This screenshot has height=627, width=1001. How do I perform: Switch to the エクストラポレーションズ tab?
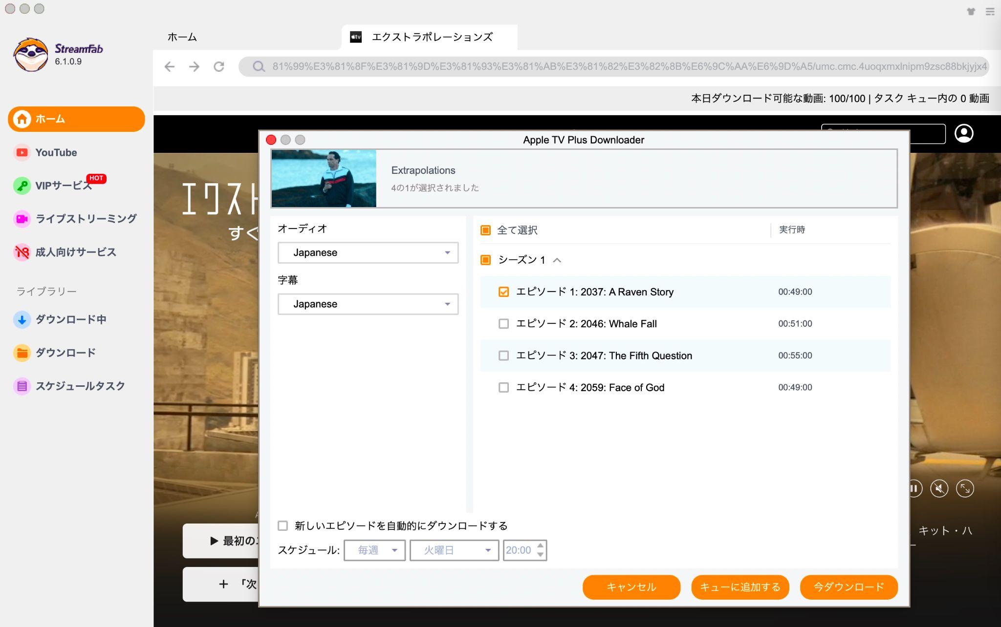[429, 37]
